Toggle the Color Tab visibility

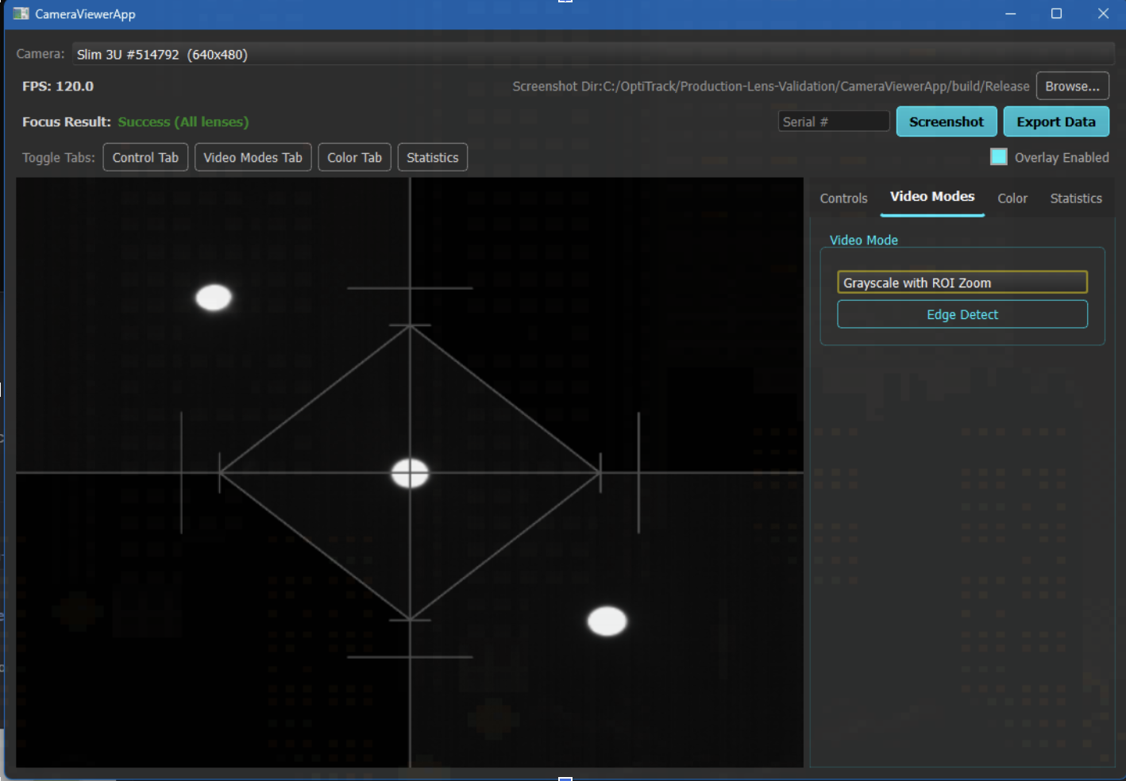tap(354, 156)
